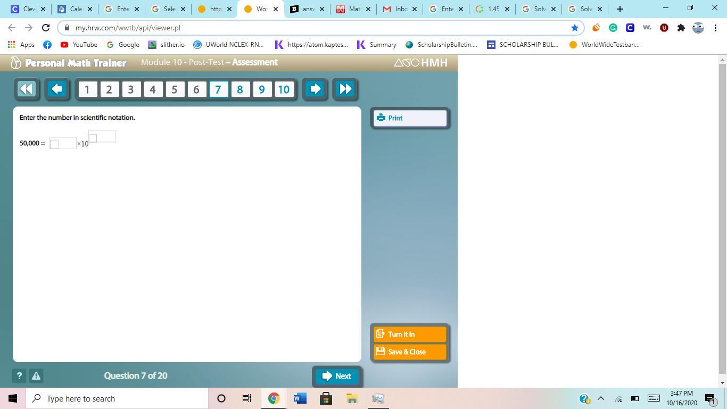Open Word from the taskbar
727x409 pixels.
[x=300, y=398]
